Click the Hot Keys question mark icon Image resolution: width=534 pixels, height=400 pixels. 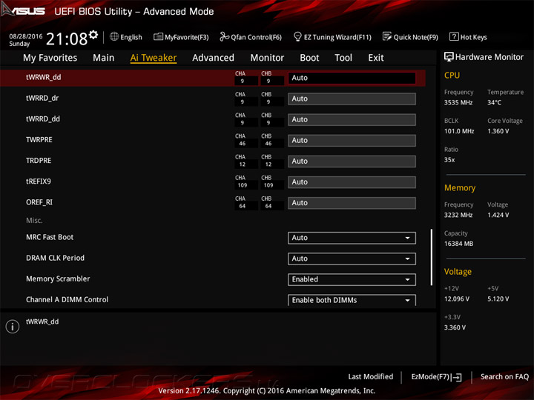(x=454, y=36)
